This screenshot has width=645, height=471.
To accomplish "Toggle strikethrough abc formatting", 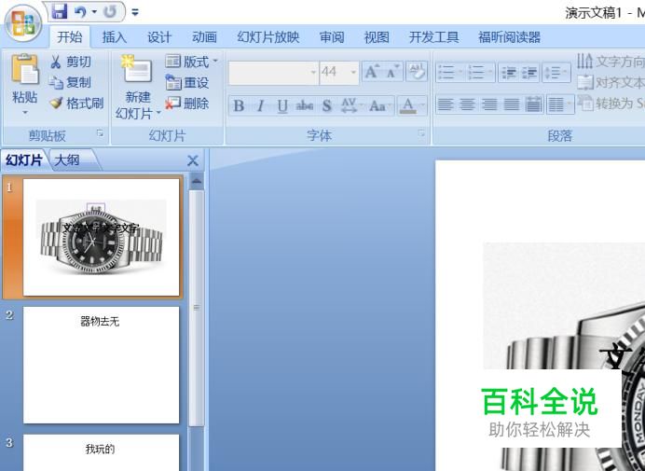I will tap(305, 105).
